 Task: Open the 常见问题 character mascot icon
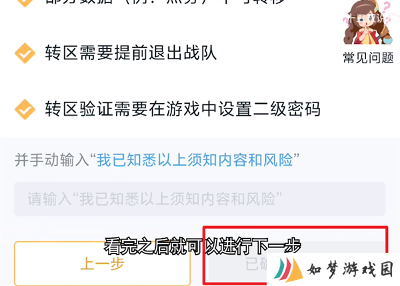click(368, 23)
